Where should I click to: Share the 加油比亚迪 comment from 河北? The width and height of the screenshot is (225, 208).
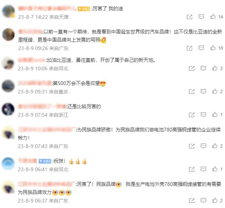point(191,68)
